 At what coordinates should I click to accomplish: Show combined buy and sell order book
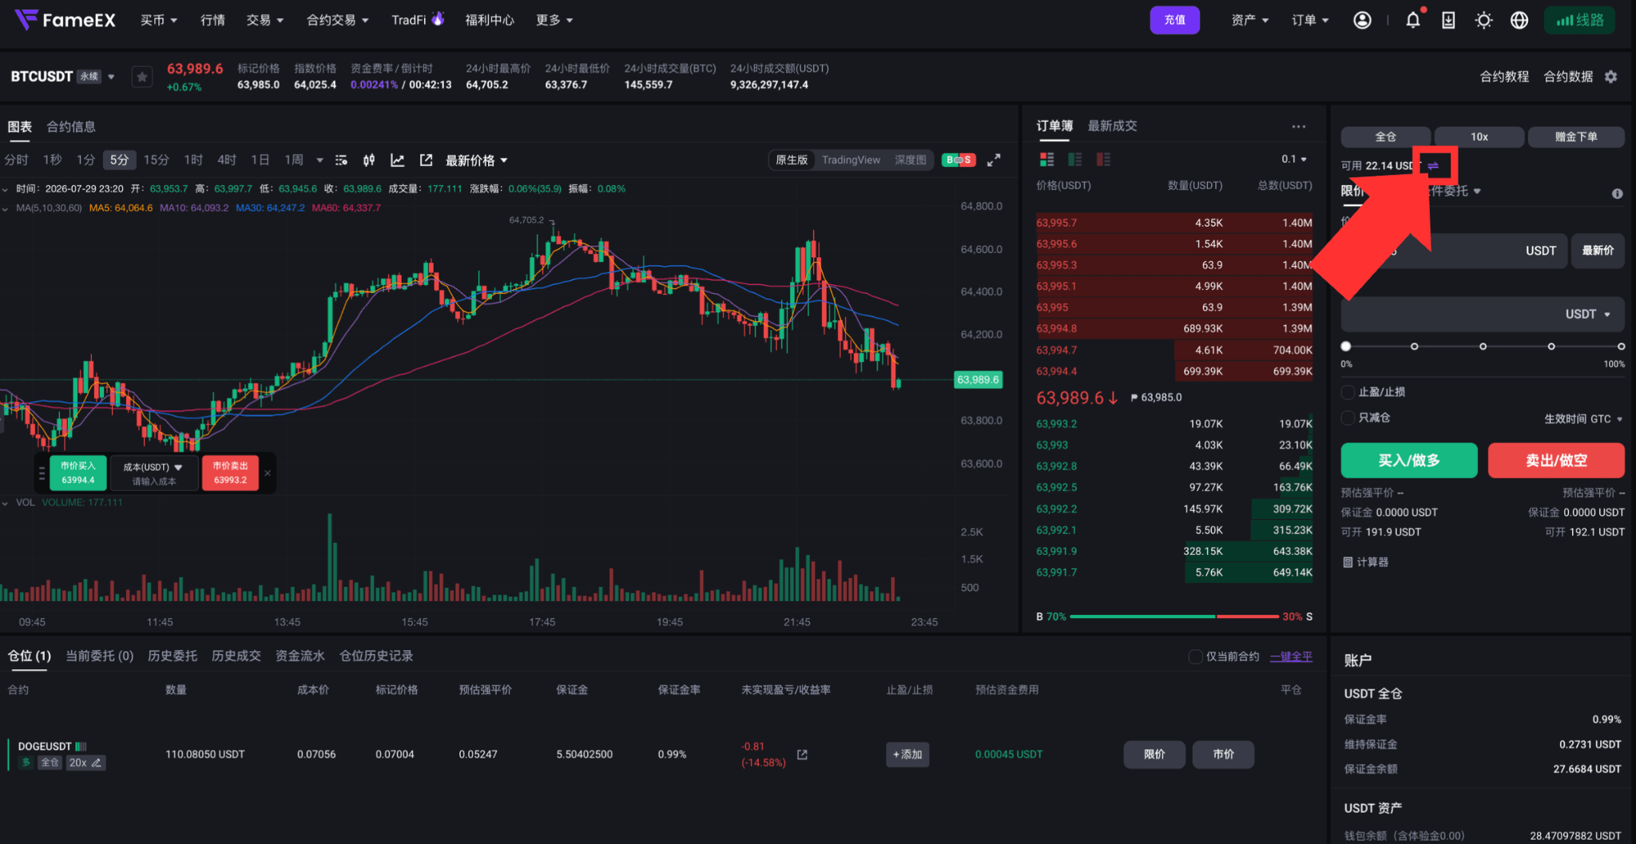click(x=1046, y=160)
